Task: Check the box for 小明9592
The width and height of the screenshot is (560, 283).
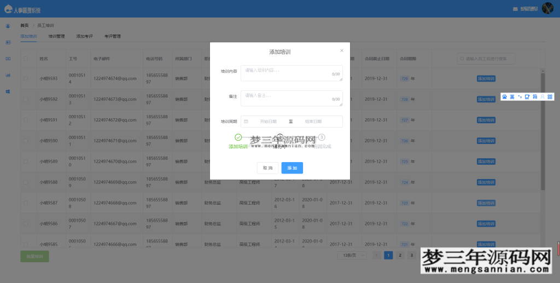Action: (x=26, y=99)
